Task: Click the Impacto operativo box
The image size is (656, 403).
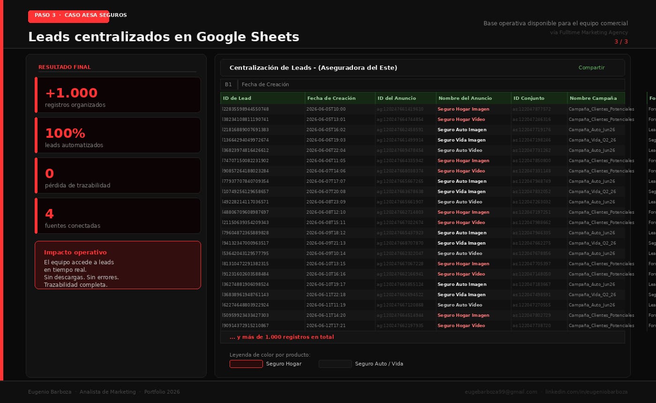Action: click(x=118, y=265)
